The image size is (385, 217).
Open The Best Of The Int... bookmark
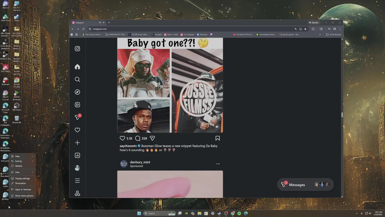pyautogui.click(x=243, y=34)
